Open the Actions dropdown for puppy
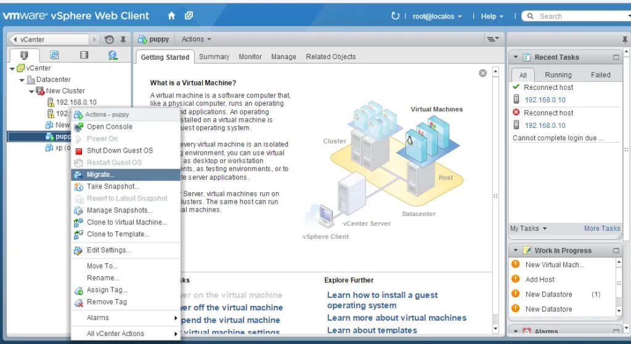 click(196, 39)
